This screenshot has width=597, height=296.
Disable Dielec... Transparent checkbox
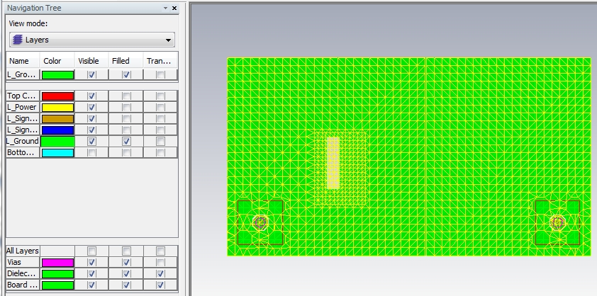coord(161,274)
